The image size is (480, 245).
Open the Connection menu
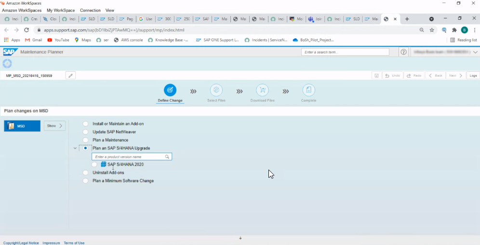click(x=90, y=11)
